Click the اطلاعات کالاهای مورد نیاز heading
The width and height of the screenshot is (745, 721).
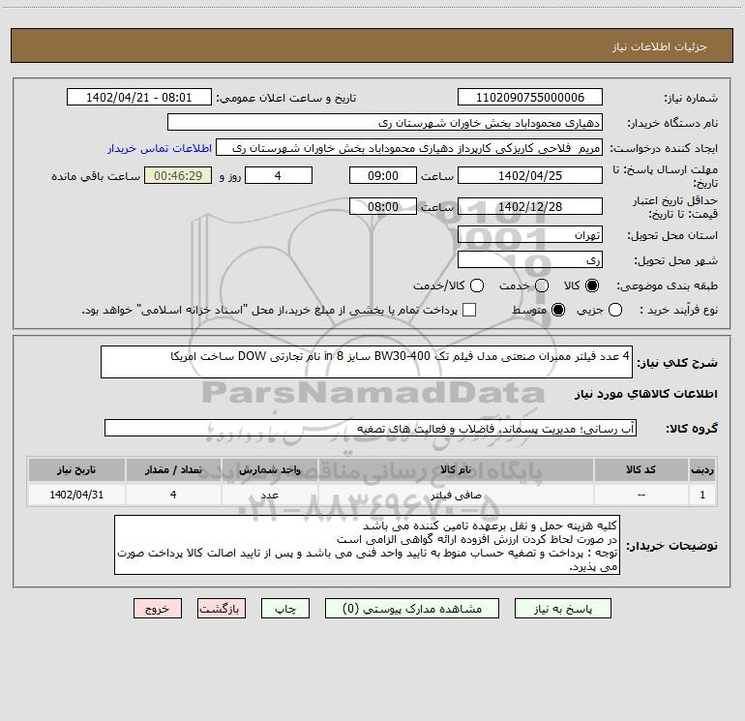click(x=646, y=394)
